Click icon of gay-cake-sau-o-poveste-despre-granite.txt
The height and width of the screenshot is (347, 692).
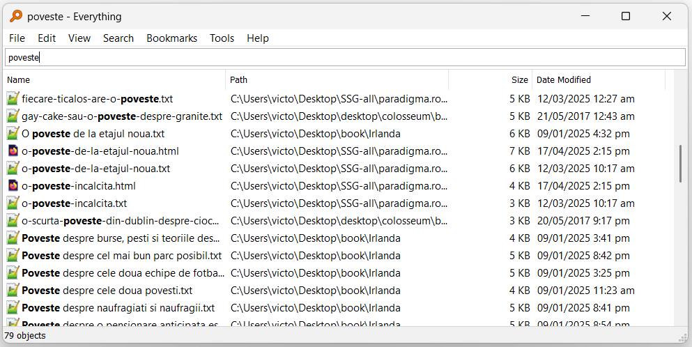[13, 116]
